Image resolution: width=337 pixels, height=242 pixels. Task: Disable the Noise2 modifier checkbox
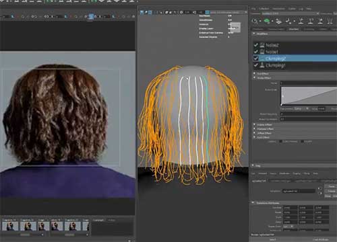256,45
